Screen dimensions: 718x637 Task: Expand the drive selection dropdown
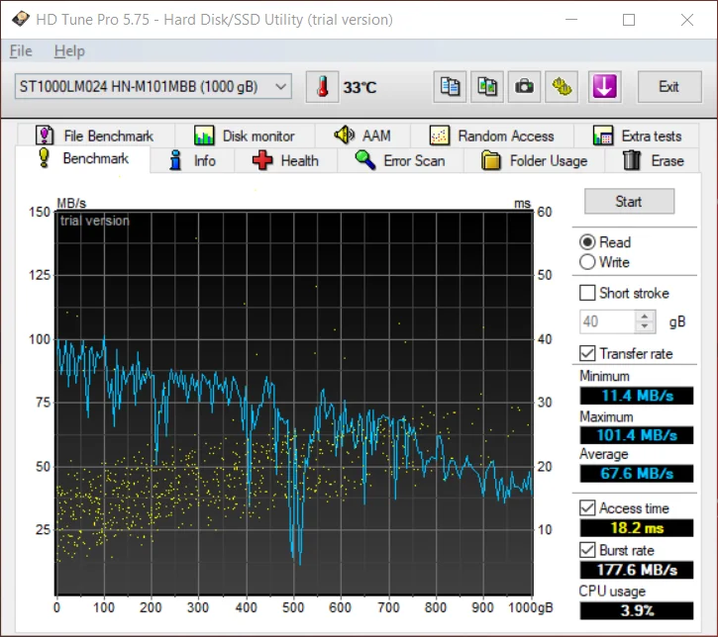click(281, 87)
